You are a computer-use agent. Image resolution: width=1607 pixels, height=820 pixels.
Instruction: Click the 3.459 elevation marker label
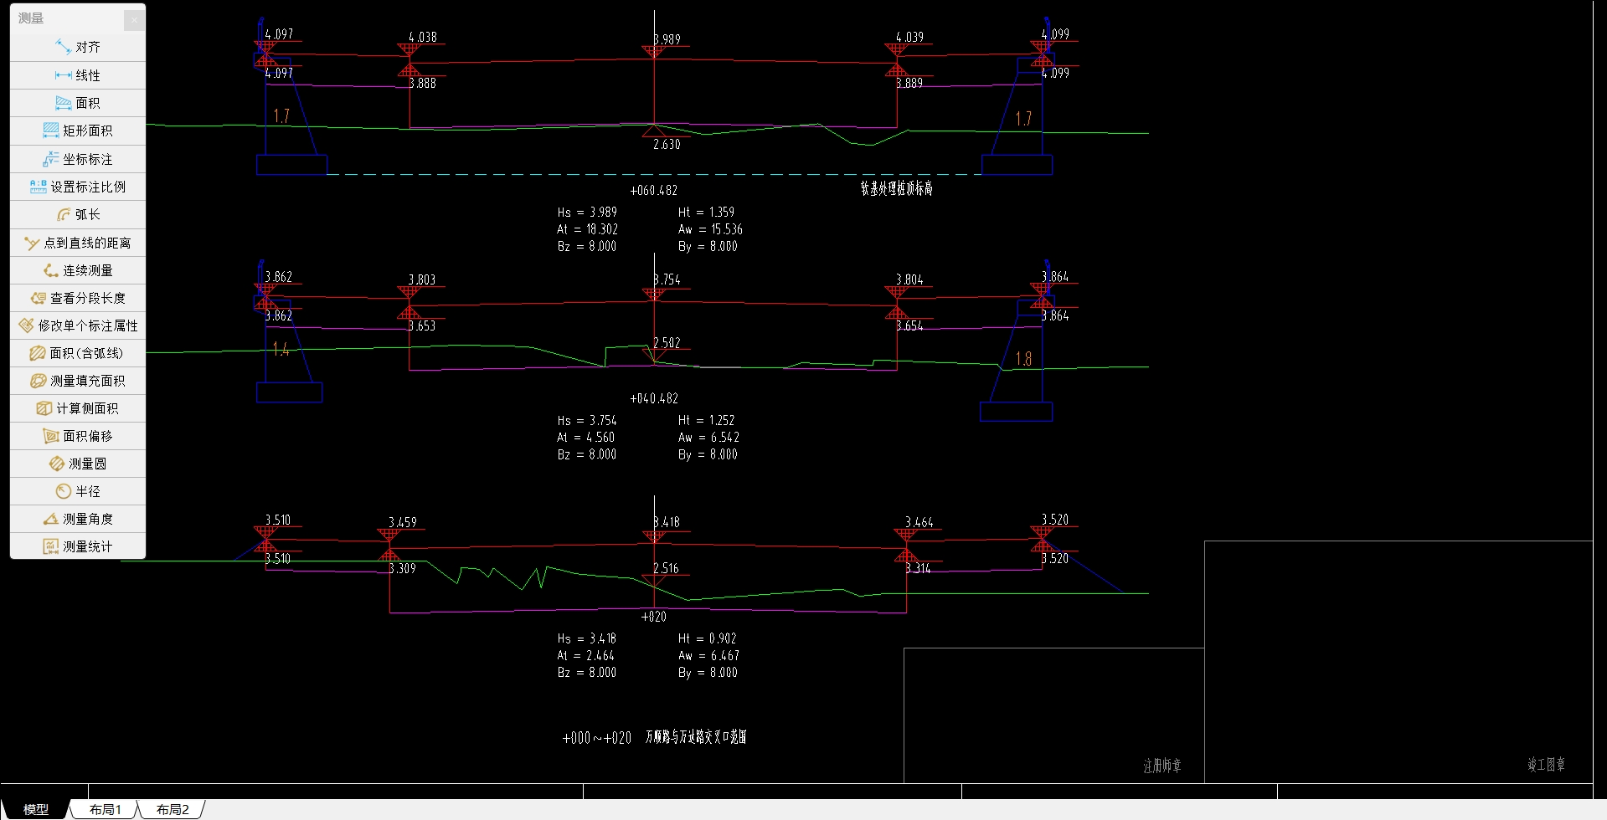[402, 522]
